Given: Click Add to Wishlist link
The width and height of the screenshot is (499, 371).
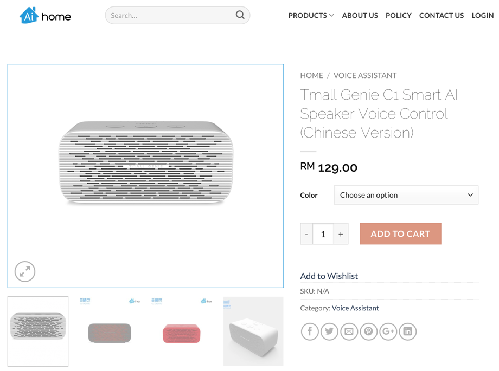Looking at the screenshot, I should click(329, 276).
